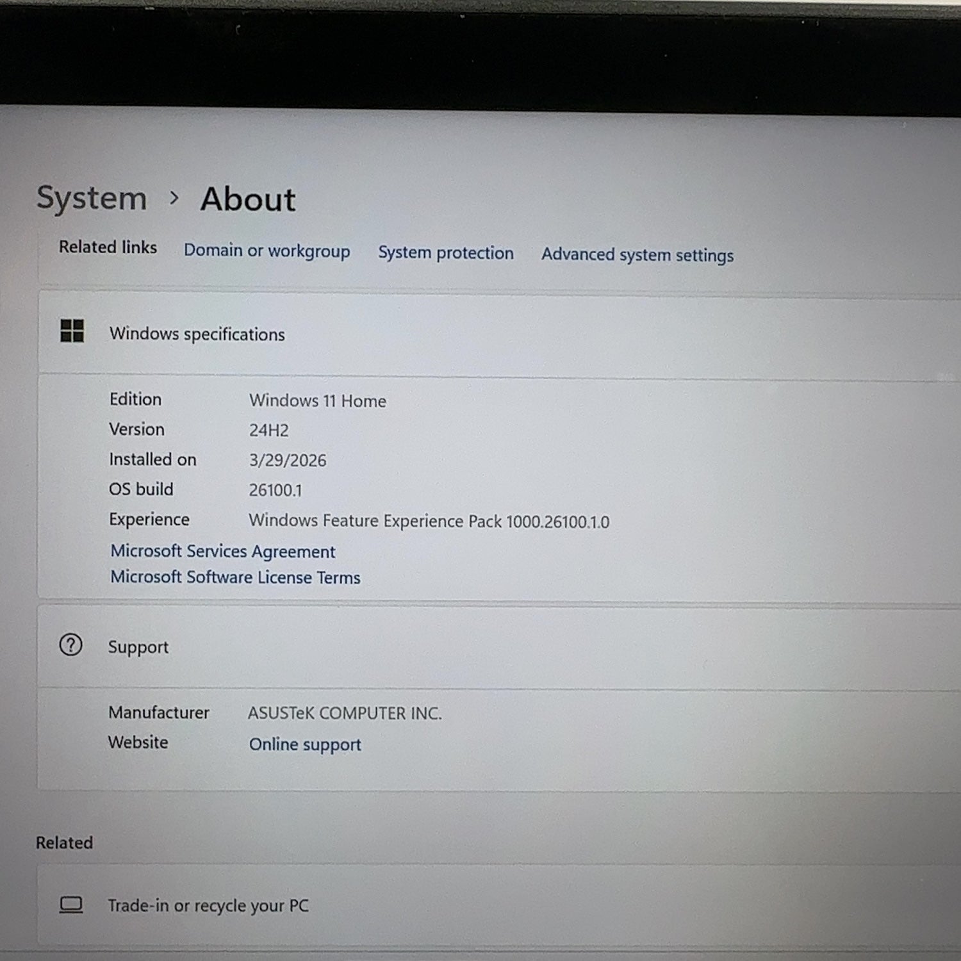
Task: Open System protection settings
Action: point(446,252)
